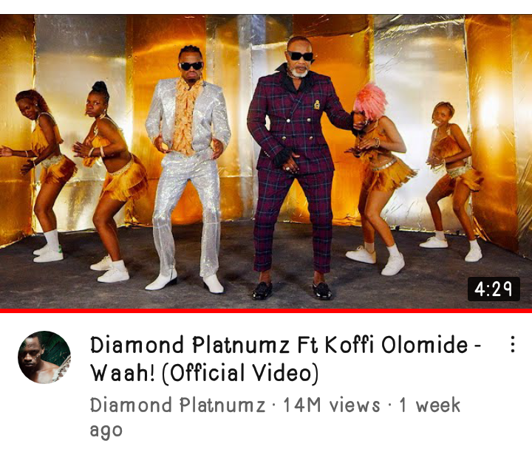Click the 14M views text
The image size is (532, 463).
tap(332, 405)
